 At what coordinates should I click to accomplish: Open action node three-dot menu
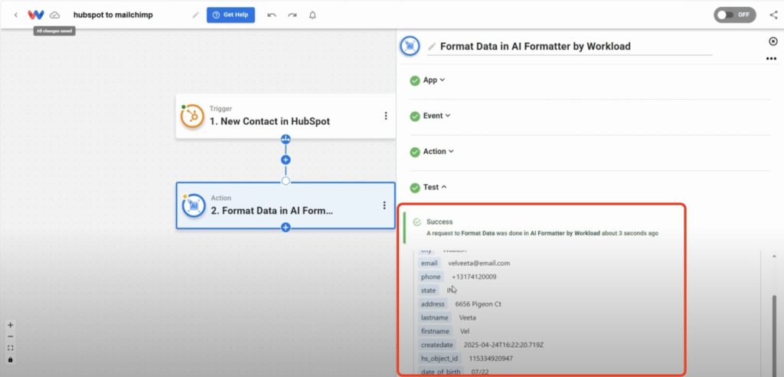tap(384, 205)
